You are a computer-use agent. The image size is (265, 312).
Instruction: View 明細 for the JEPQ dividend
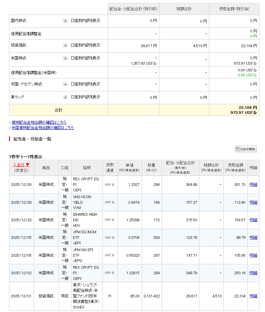pos(253,255)
